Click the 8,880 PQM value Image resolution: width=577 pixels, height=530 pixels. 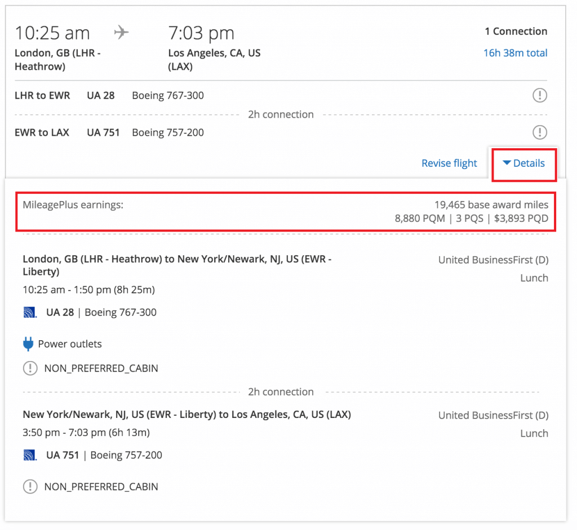point(420,219)
